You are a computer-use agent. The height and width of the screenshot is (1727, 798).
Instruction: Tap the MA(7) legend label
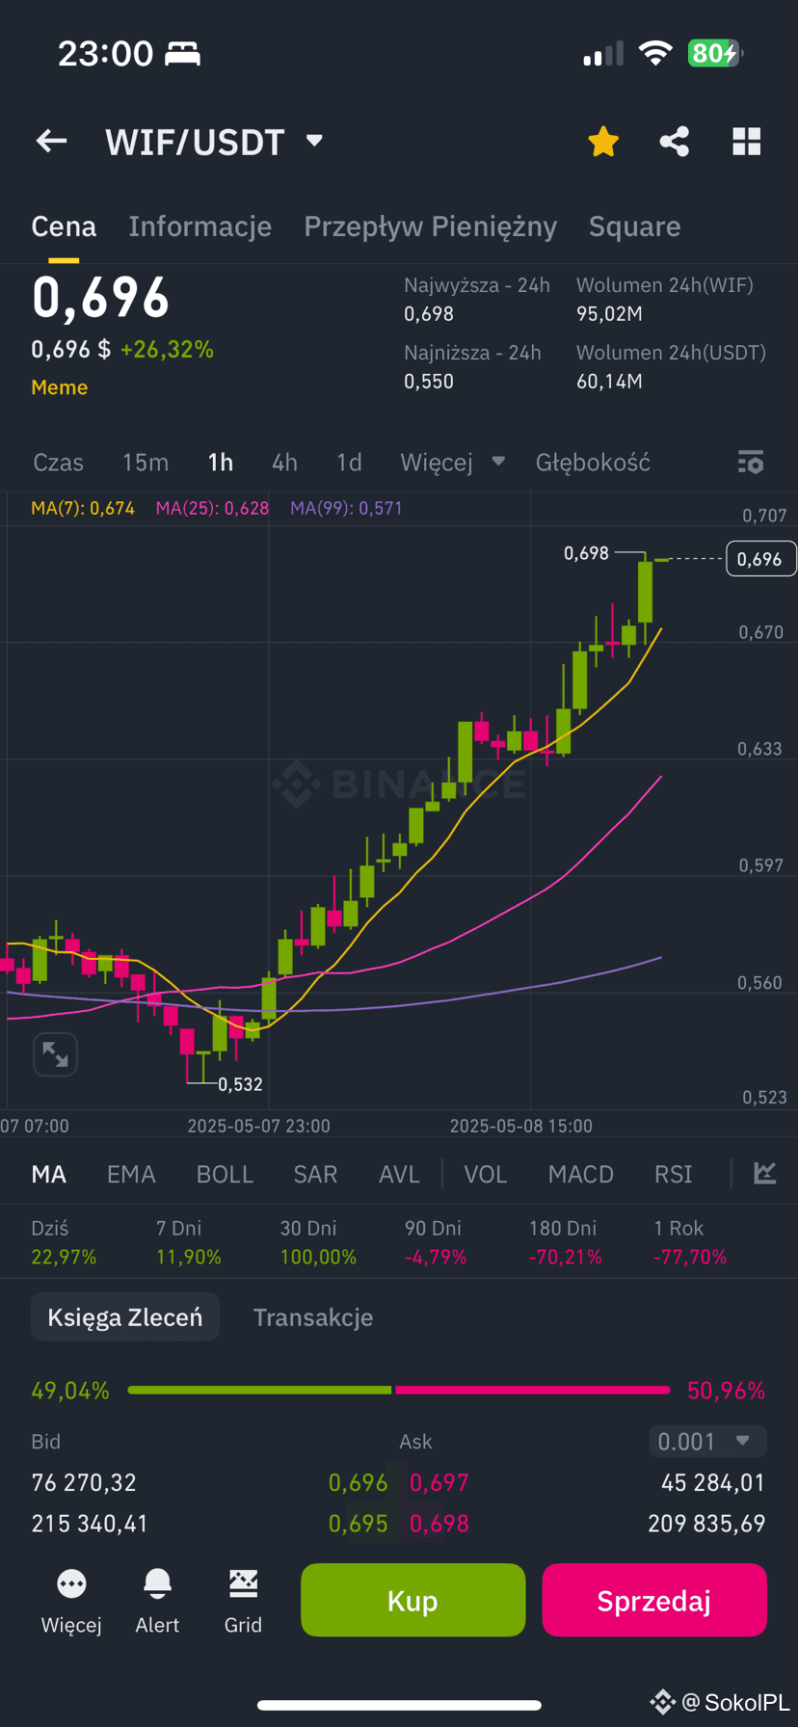click(x=83, y=508)
